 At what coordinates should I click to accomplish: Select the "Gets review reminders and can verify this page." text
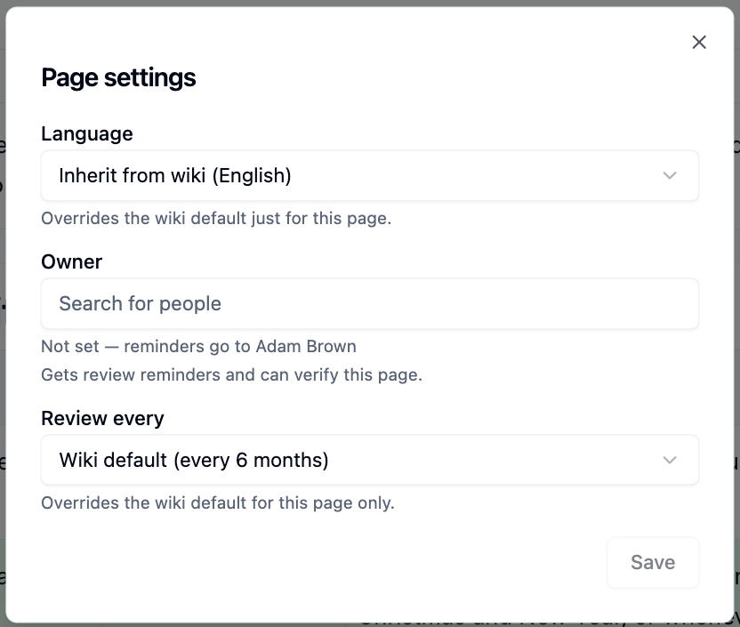pyautogui.click(x=232, y=375)
